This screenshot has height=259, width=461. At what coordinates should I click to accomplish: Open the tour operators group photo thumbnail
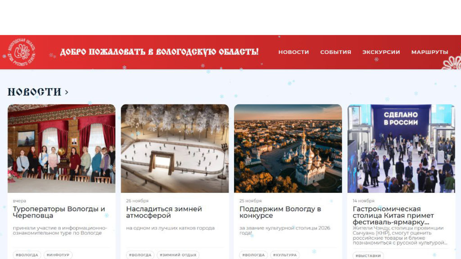point(61,148)
